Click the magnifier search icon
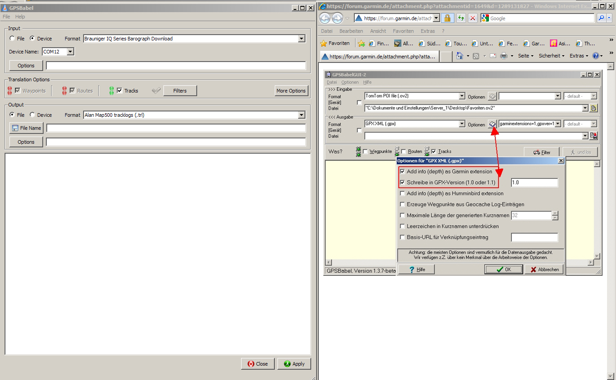The height and width of the screenshot is (380, 616). click(601, 18)
